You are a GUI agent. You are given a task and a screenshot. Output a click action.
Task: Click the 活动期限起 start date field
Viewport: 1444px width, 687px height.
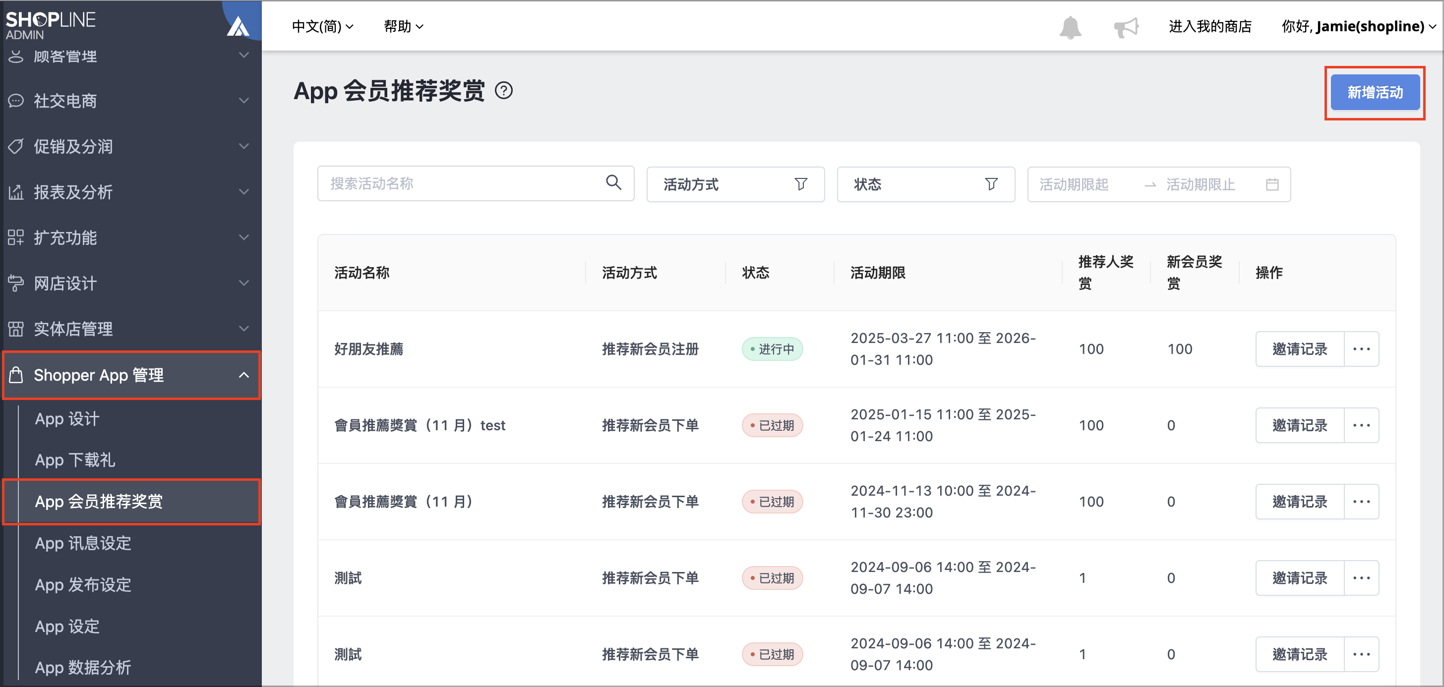(x=1074, y=184)
